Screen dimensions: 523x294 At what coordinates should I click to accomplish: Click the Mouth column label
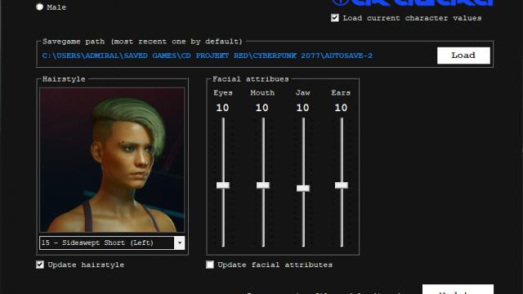[262, 93]
